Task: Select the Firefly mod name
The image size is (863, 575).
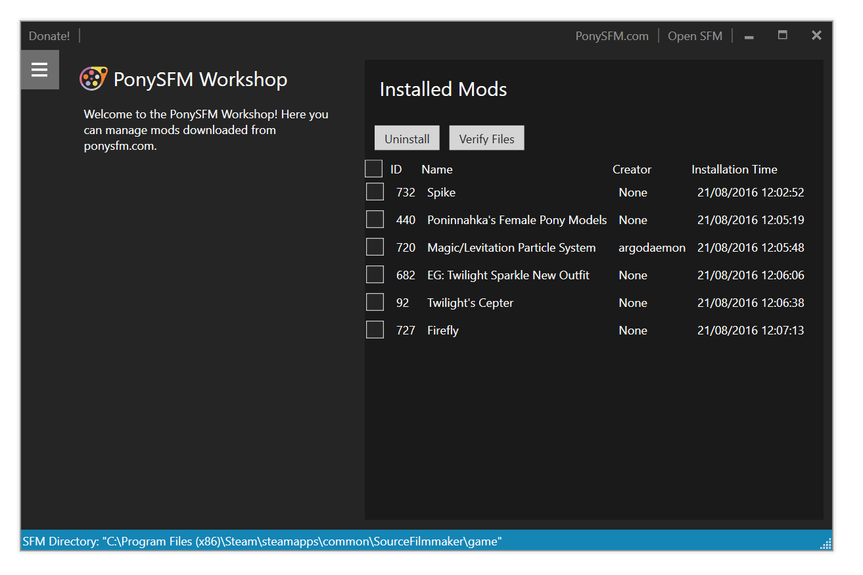Action: 442,331
